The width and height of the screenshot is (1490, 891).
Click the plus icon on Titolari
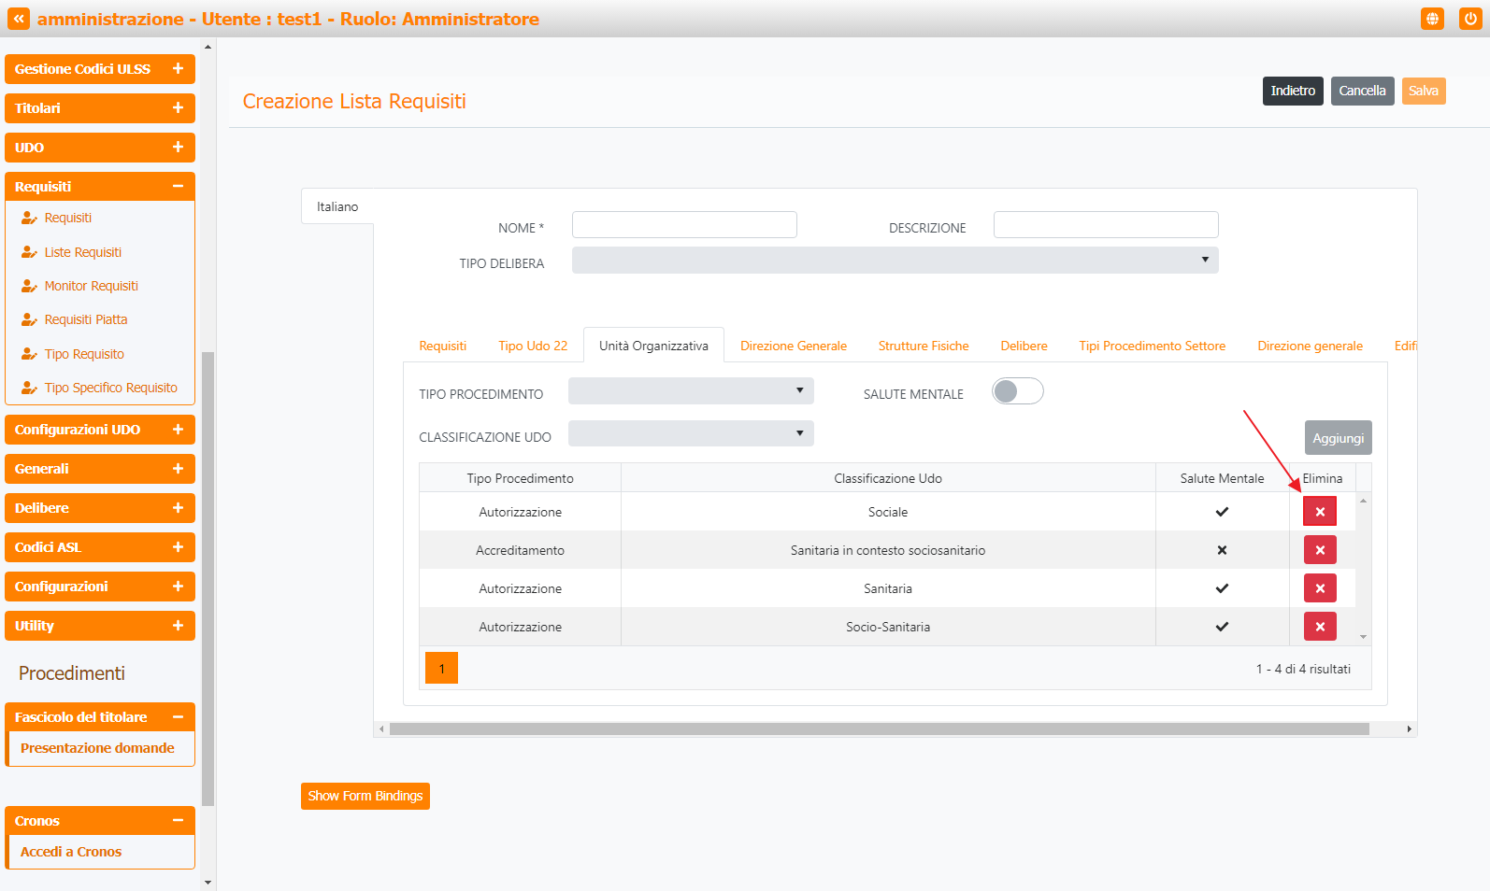pos(178,108)
